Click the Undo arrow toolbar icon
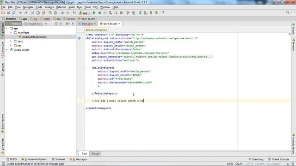This screenshot has width=296, height=166. pyautogui.click(x=20, y=13)
